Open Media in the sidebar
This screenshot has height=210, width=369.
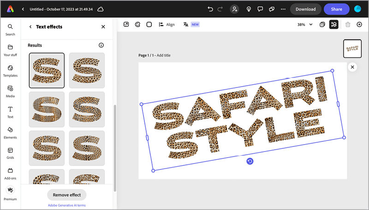point(10,92)
